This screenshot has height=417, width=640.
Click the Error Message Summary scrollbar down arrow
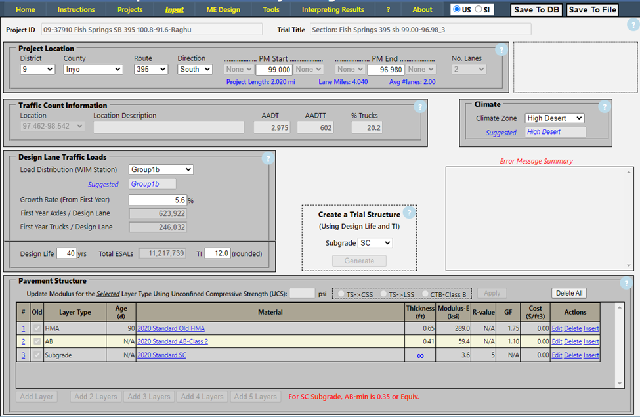tap(629, 265)
